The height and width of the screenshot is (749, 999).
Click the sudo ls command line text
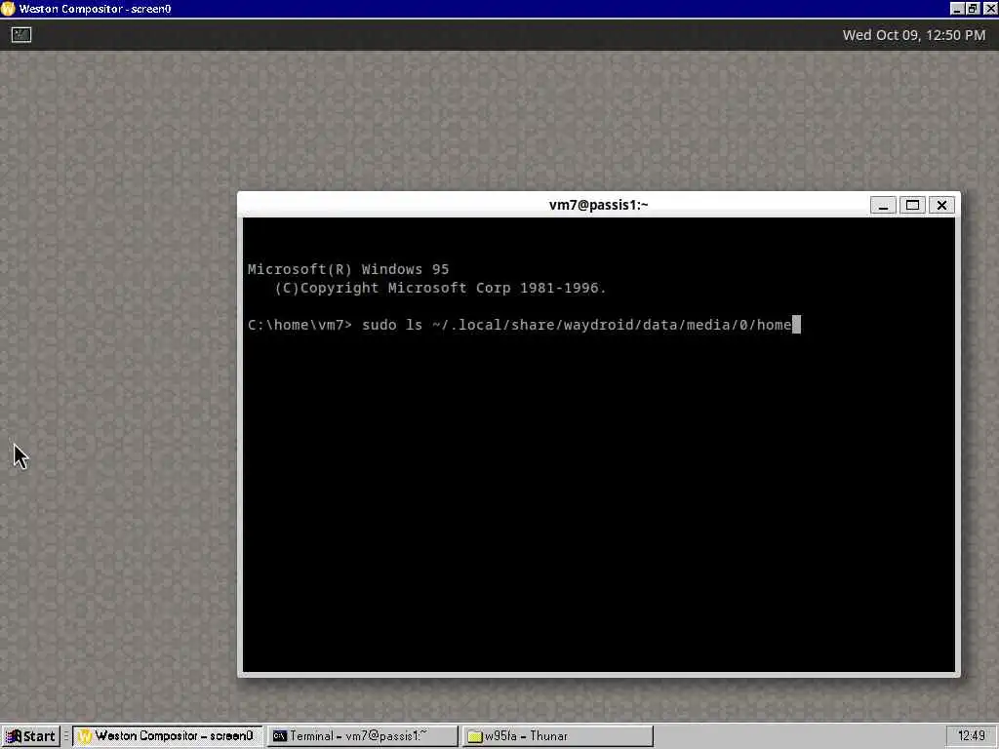[577, 325]
